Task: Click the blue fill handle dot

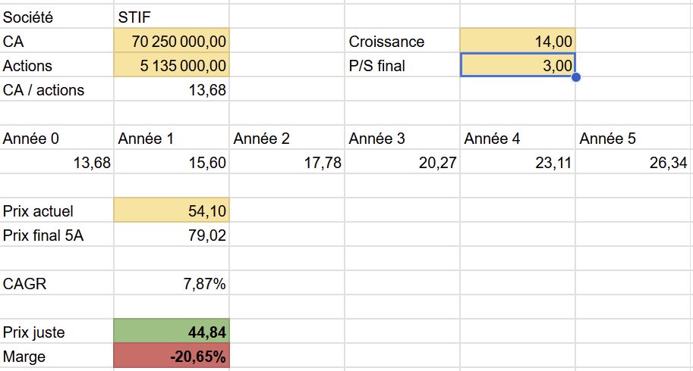Action: pyautogui.click(x=576, y=77)
